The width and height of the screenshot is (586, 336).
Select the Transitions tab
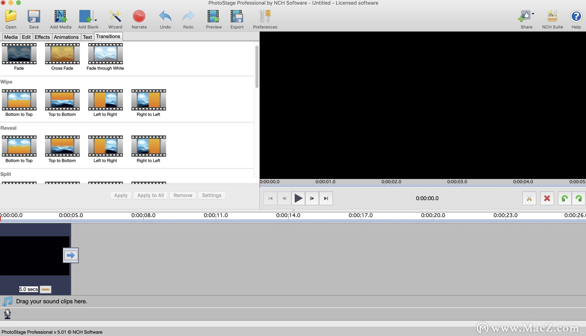point(108,36)
